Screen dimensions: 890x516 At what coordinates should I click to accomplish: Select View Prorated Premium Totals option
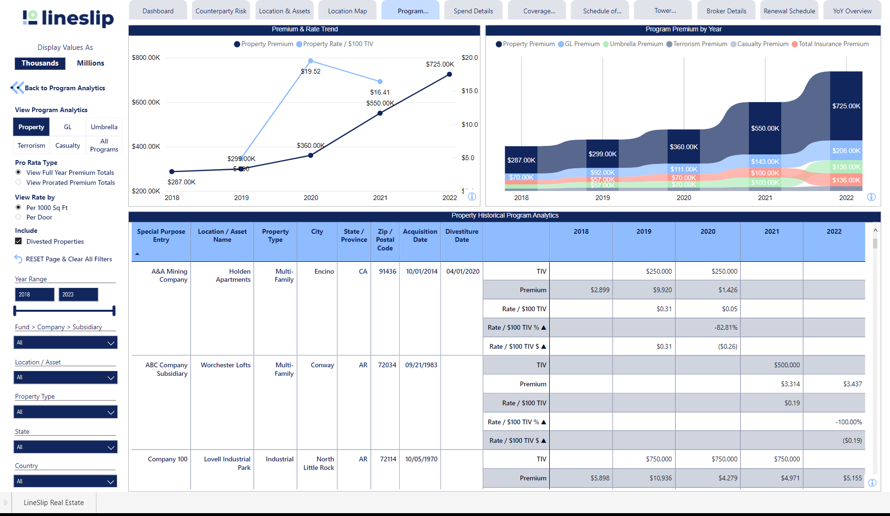point(19,182)
